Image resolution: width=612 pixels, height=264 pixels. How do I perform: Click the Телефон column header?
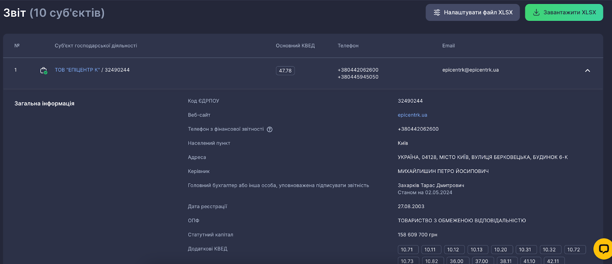(348, 46)
